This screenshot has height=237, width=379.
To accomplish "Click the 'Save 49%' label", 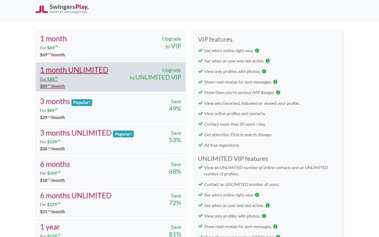I will click(x=175, y=105).
